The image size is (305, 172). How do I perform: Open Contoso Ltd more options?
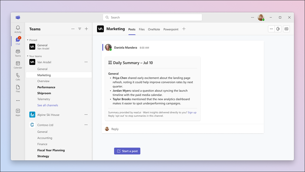86,125
